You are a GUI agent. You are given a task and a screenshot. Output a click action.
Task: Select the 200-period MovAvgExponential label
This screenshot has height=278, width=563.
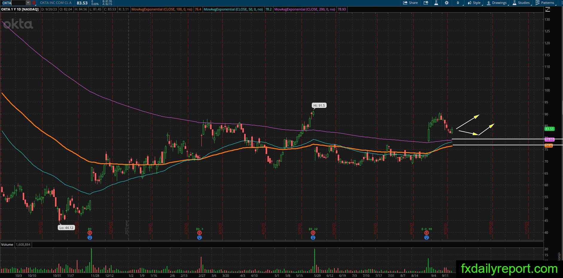(305, 9)
